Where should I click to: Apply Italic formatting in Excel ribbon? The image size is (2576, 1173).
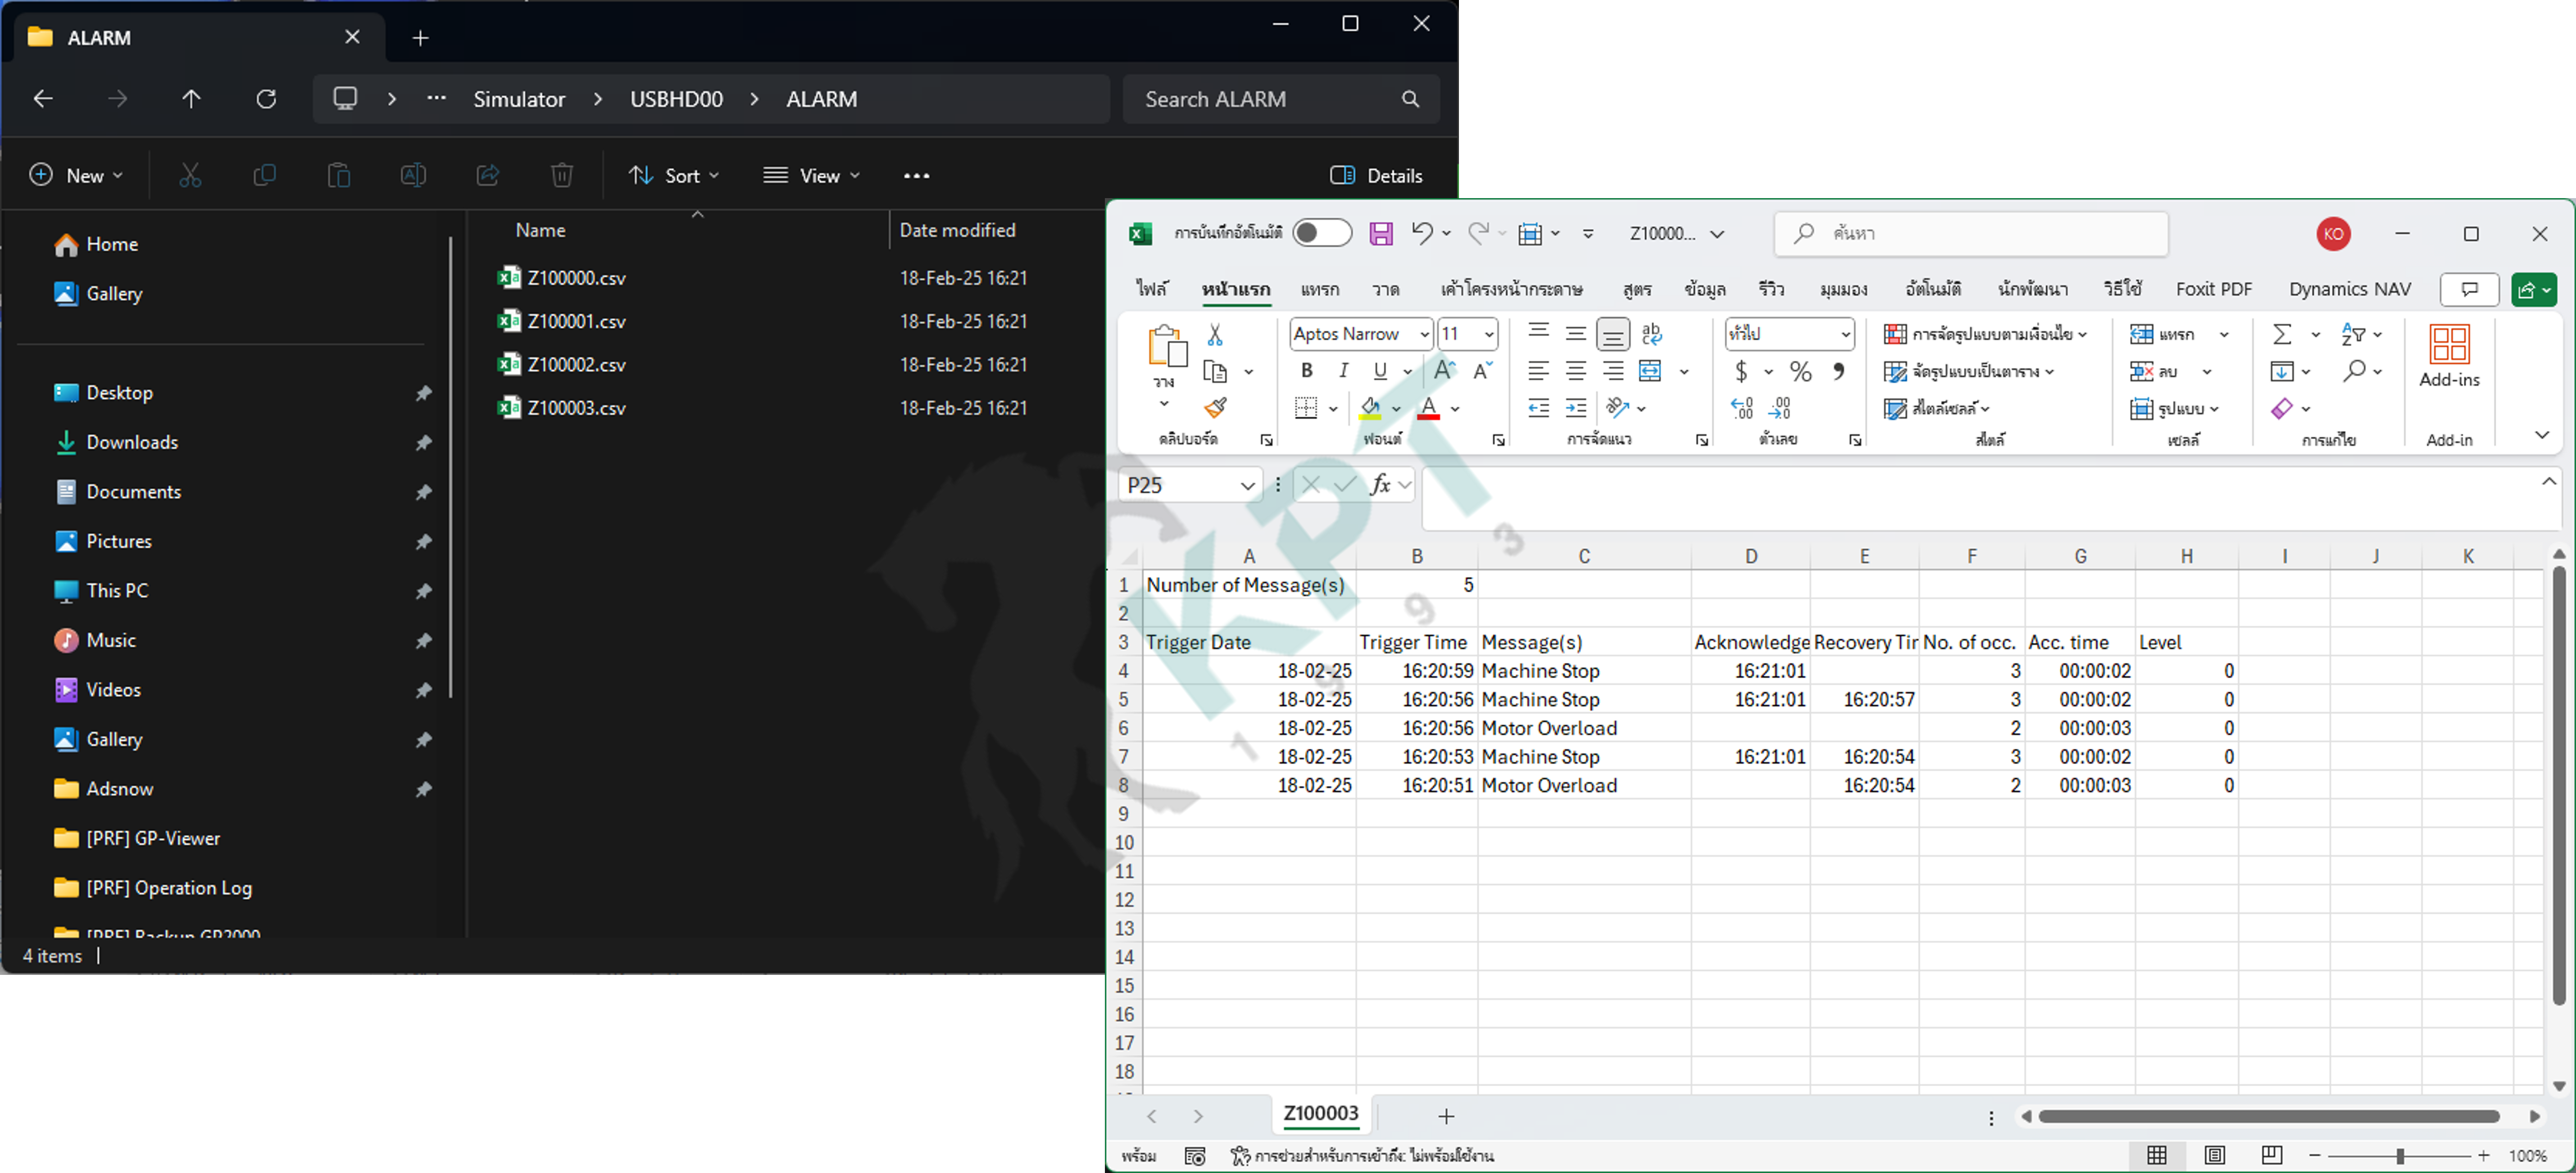1343,371
